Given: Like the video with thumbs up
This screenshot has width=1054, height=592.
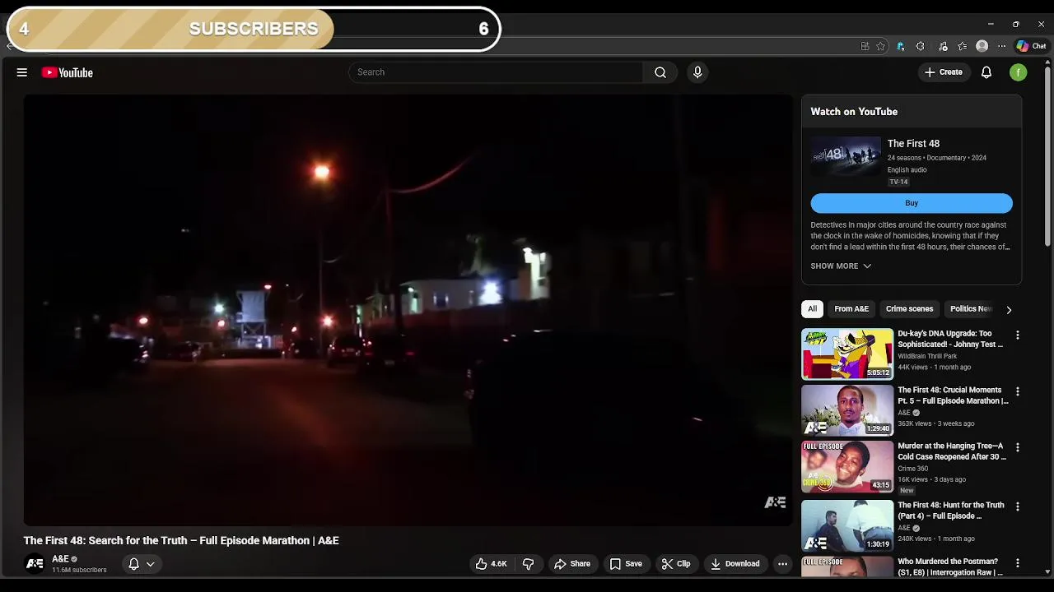Looking at the screenshot, I should [x=492, y=564].
